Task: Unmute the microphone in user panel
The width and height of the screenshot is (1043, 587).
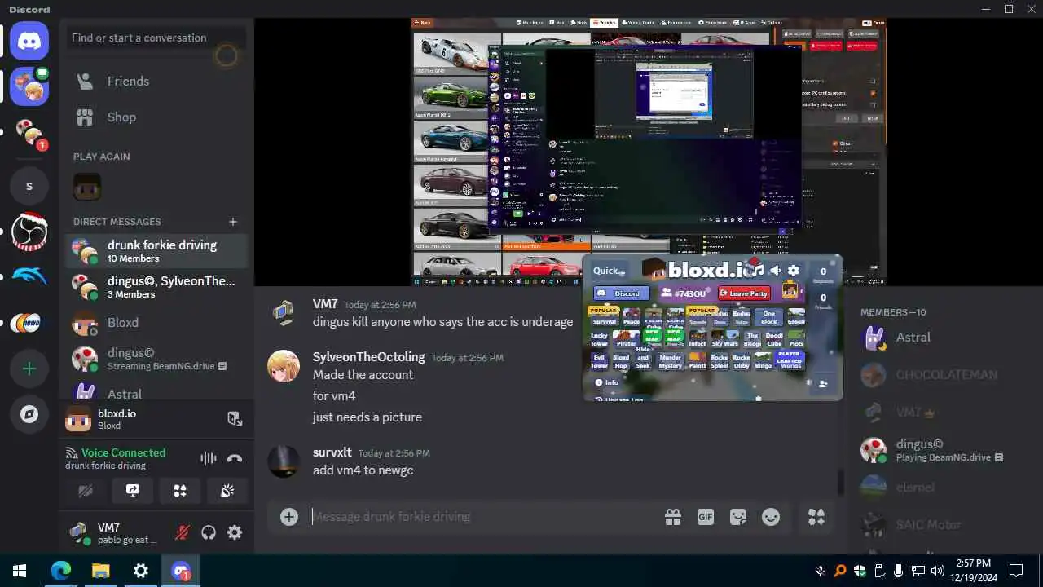Action: 183,532
